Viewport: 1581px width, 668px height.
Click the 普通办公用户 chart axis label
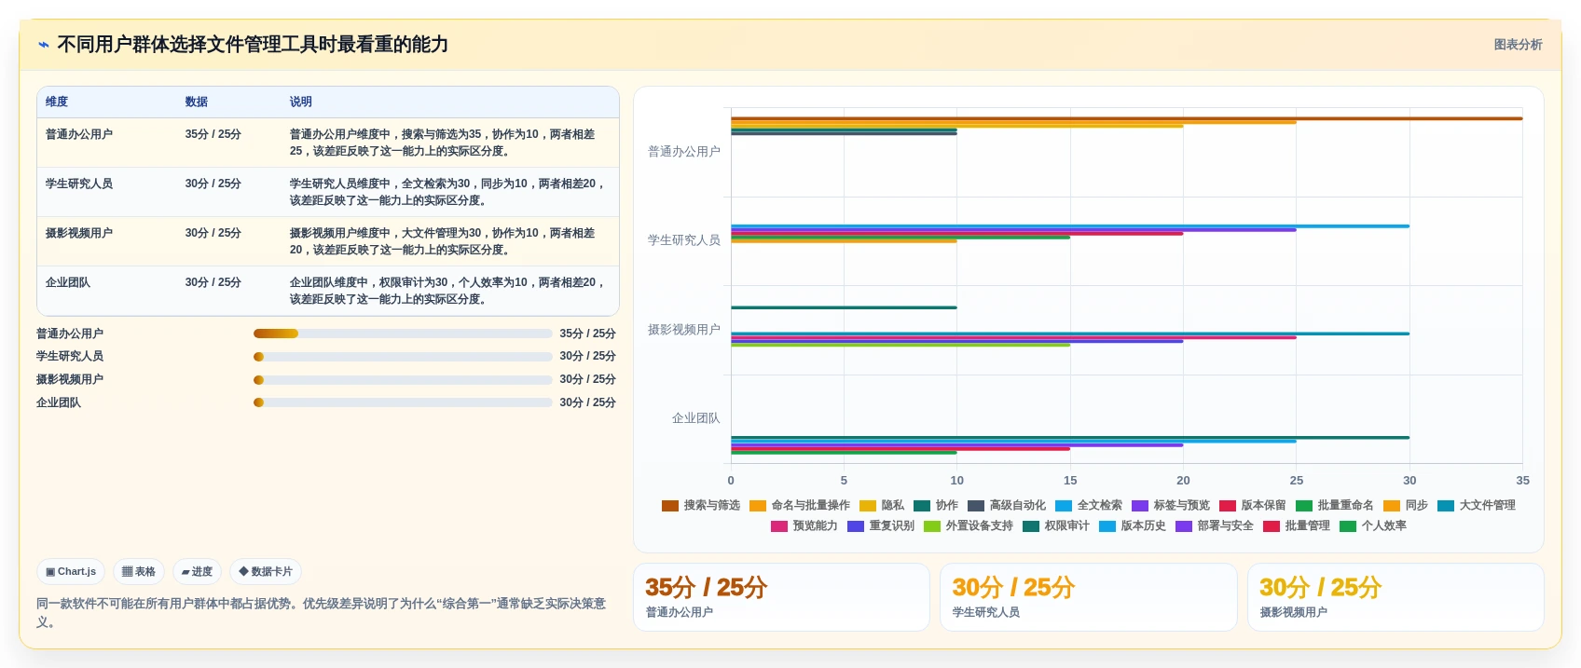coord(684,151)
